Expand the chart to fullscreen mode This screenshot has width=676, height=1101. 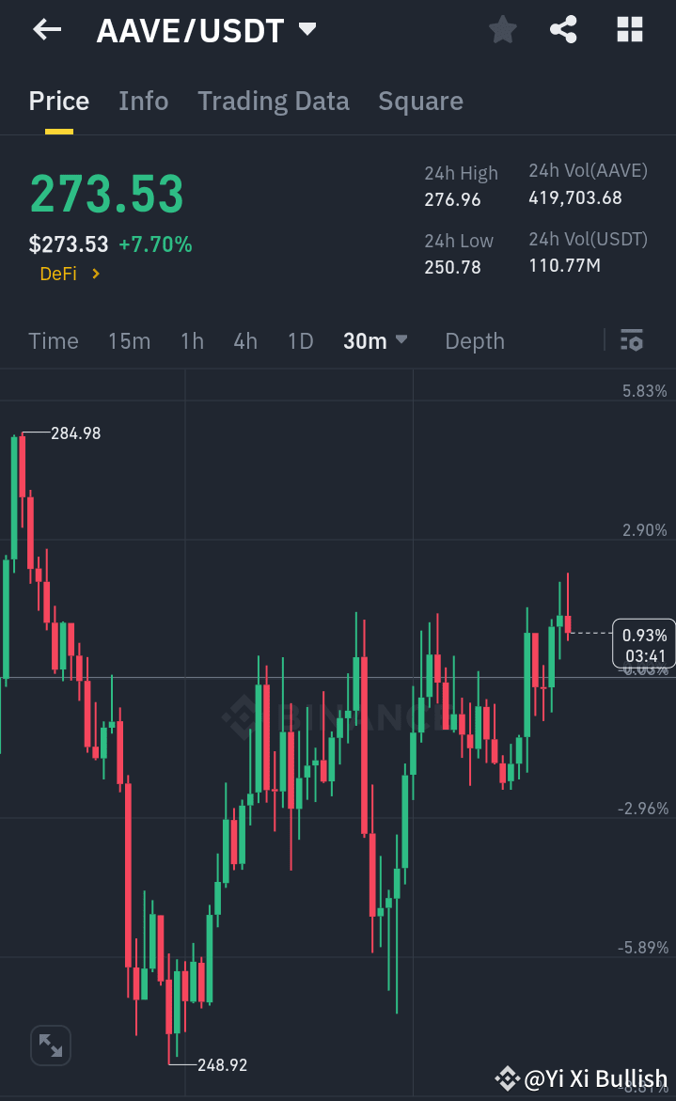[x=50, y=1045]
